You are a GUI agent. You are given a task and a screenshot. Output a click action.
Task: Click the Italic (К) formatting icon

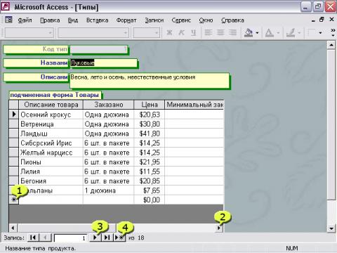181,32
